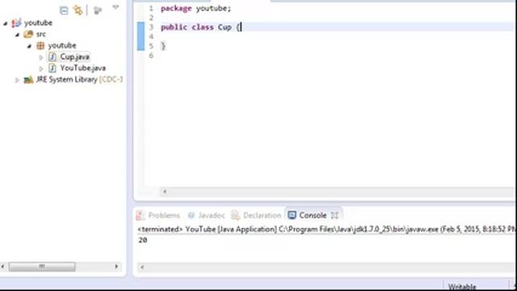Collapse the src folder node
This screenshot has width=517, height=291.
18,34
